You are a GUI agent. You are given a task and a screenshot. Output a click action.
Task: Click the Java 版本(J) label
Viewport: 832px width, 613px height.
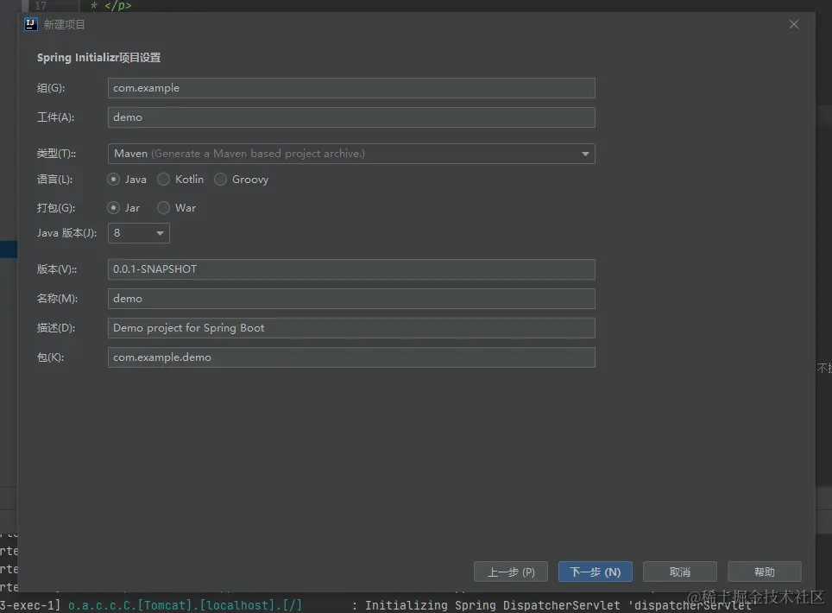(66, 233)
